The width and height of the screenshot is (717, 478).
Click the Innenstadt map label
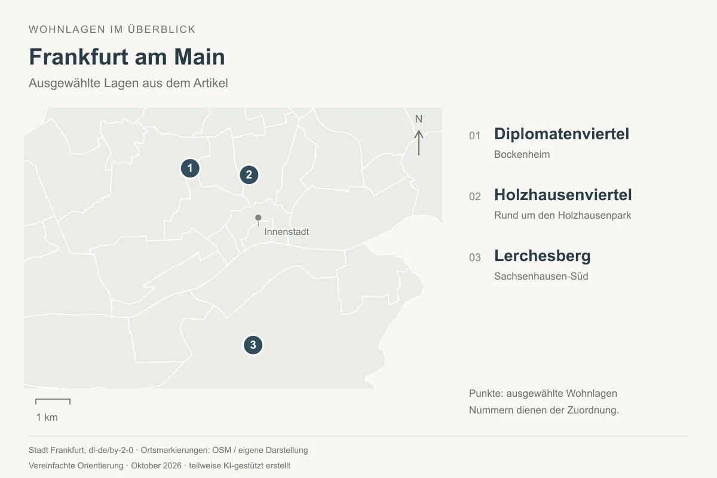(x=287, y=232)
